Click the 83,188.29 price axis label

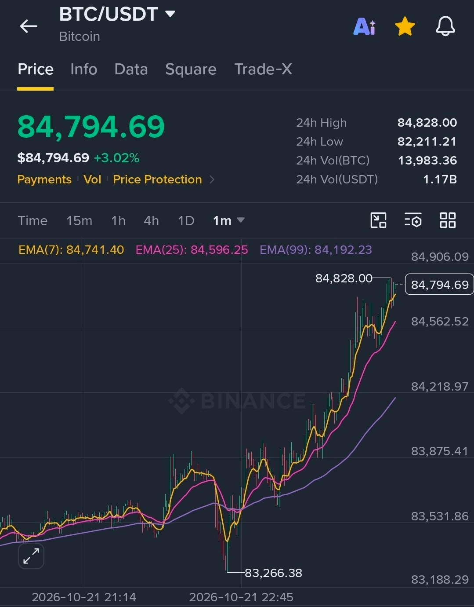click(440, 580)
